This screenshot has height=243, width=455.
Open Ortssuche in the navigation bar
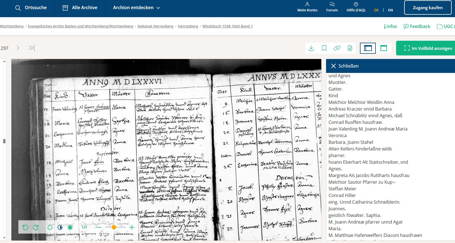click(31, 8)
